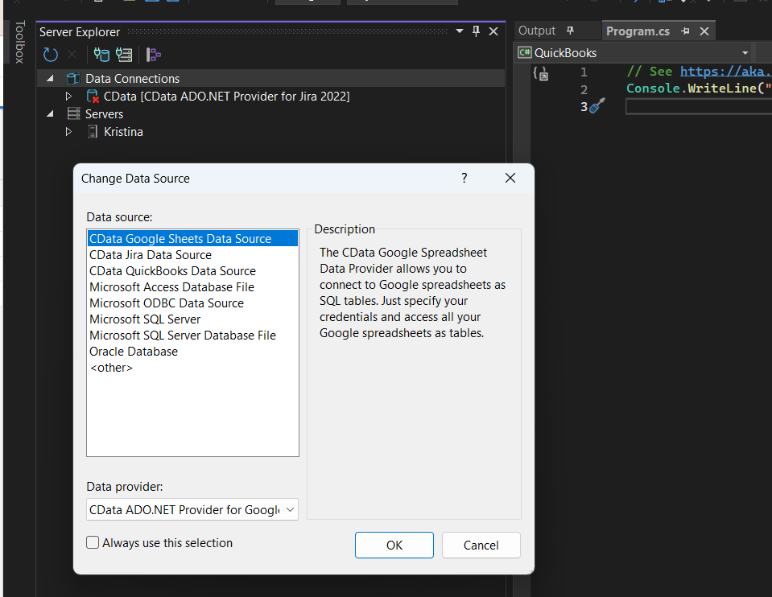Switch to the Program.cs tab
Screen dimensions: 772x597
click(x=638, y=31)
